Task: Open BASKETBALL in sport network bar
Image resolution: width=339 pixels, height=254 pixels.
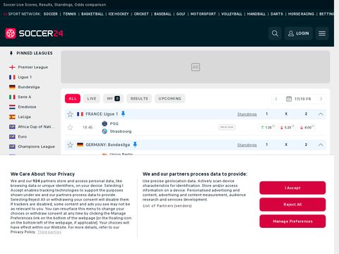Action: tap(93, 14)
